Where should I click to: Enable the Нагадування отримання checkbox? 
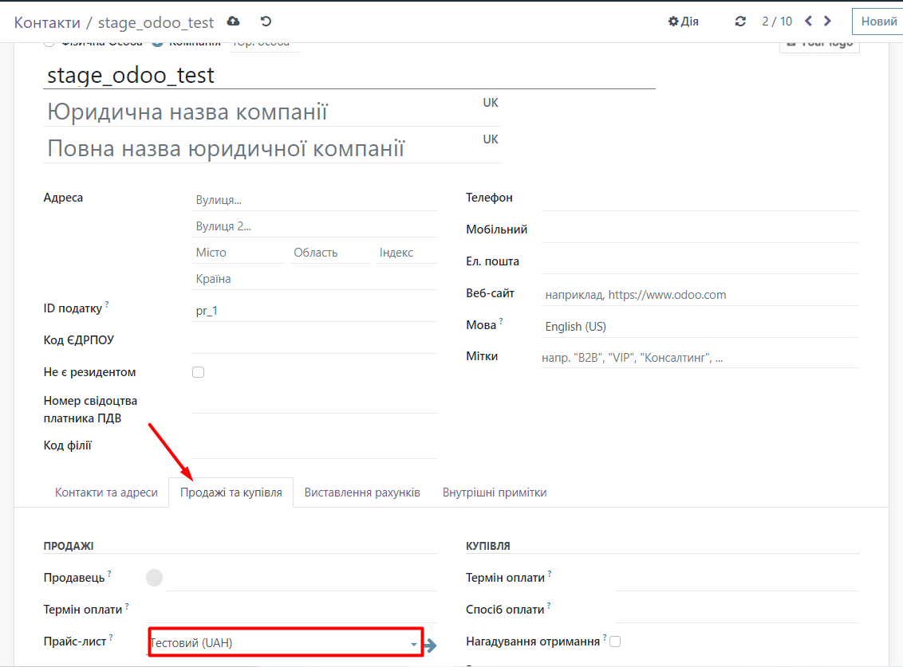[615, 641]
